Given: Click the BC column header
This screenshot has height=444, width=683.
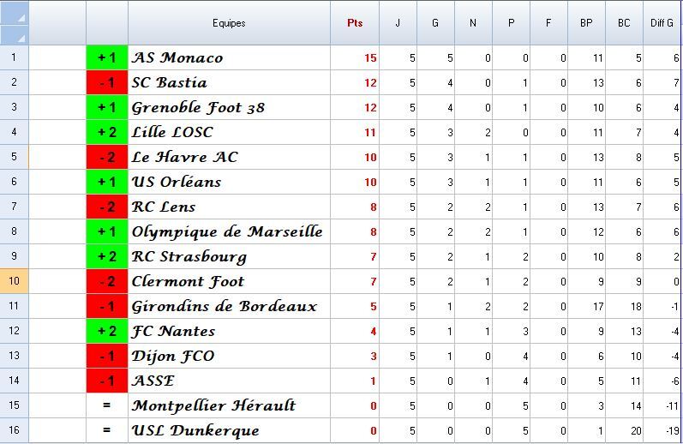Looking at the screenshot, I should pyautogui.click(x=624, y=23).
